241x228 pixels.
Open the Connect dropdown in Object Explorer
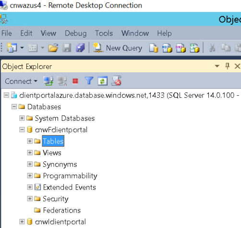point(21,81)
